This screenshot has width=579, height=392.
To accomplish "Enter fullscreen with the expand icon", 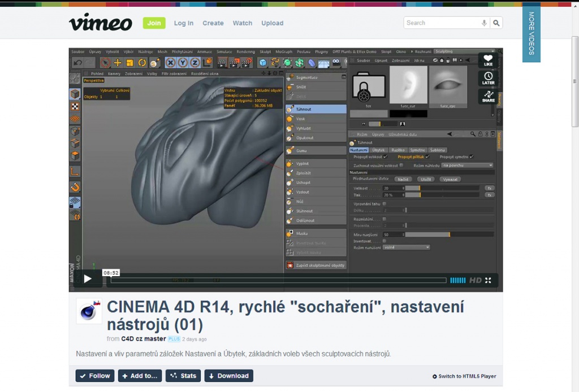I will 488,280.
